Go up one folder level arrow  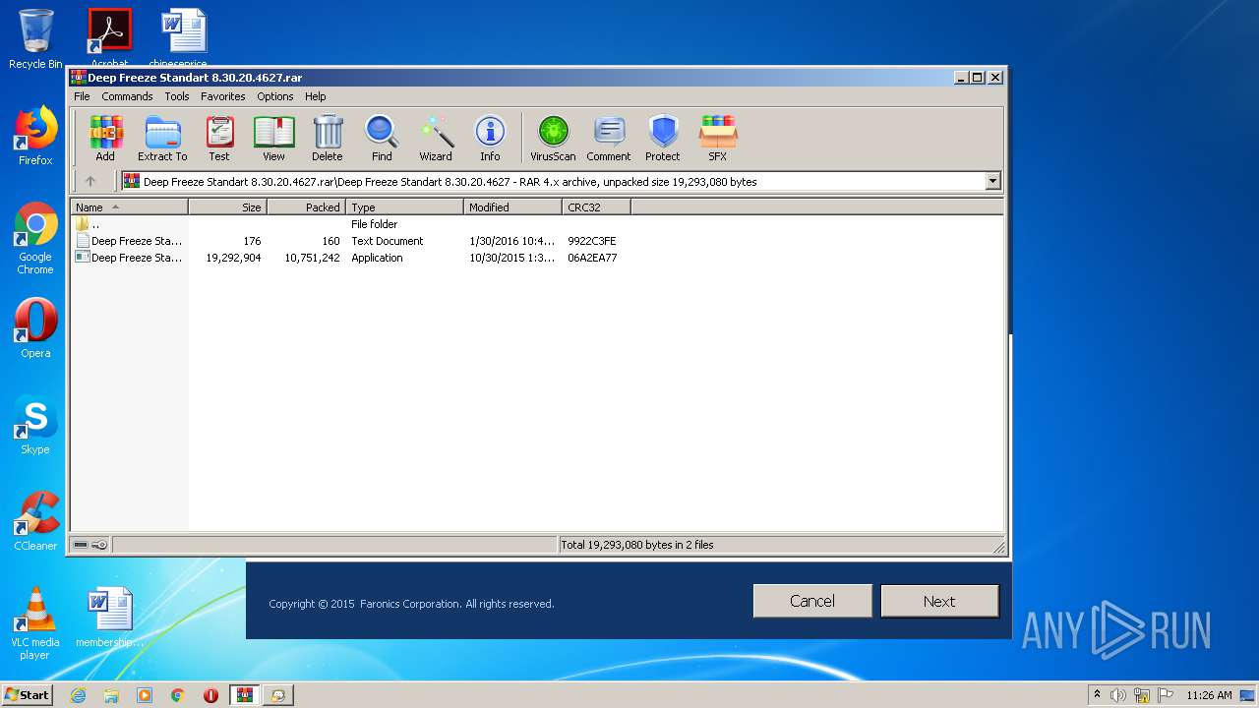pos(90,181)
